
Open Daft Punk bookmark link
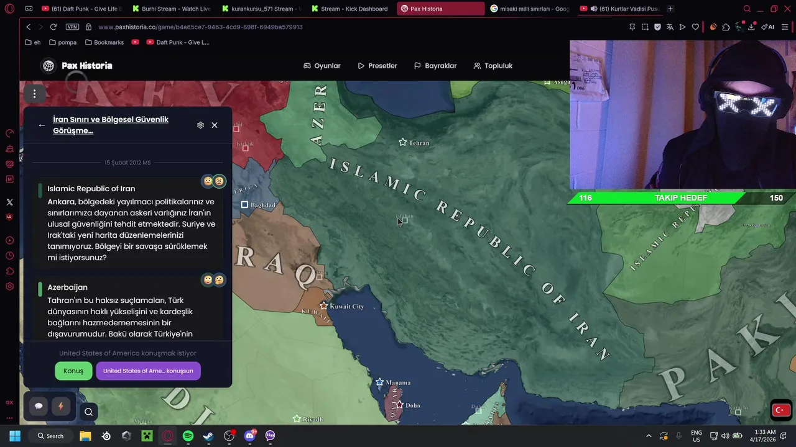point(178,42)
